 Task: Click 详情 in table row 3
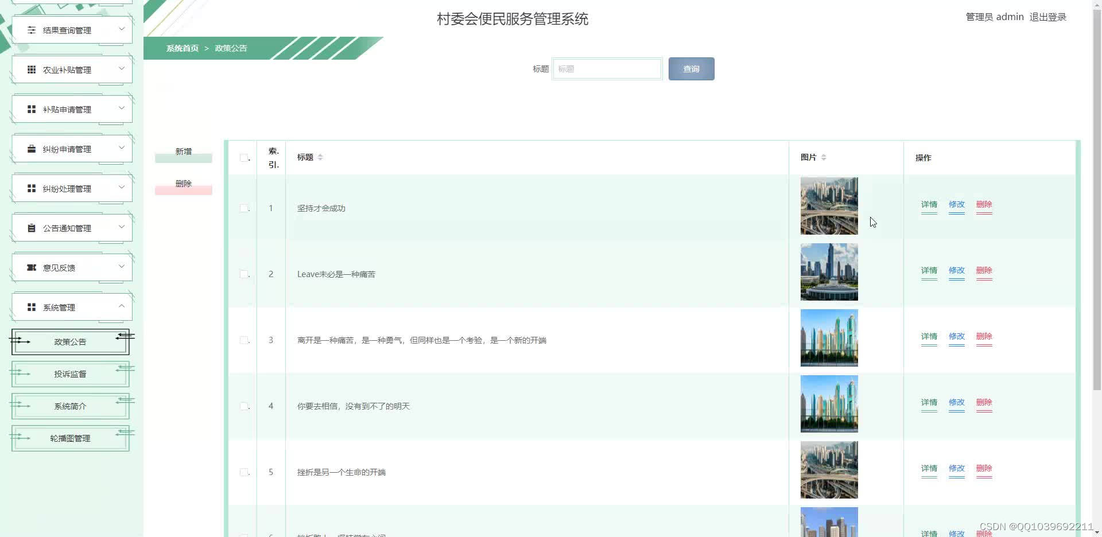[929, 337]
